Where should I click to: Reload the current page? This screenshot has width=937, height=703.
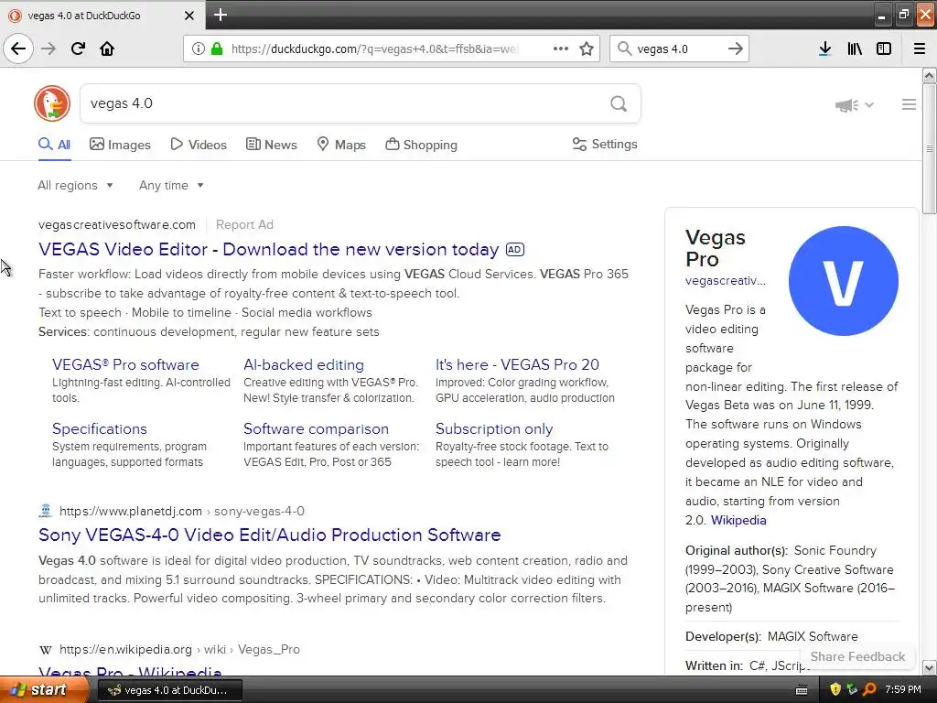pos(78,49)
